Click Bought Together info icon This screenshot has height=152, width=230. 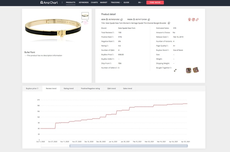(171, 68)
